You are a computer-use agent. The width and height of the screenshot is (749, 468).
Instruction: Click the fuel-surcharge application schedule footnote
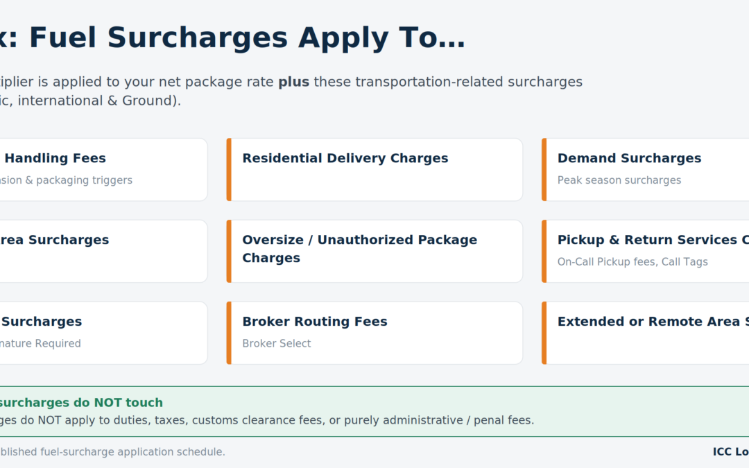pyautogui.click(x=112, y=452)
